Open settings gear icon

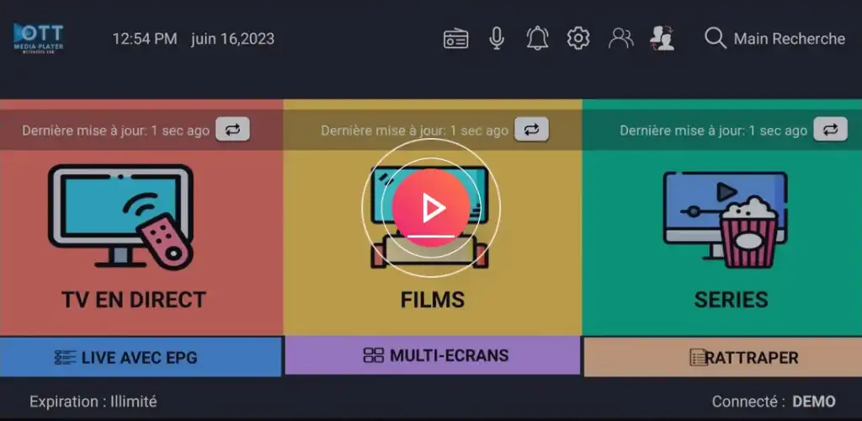578,39
